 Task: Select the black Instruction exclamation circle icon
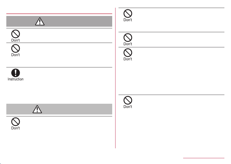[x=15, y=73]
